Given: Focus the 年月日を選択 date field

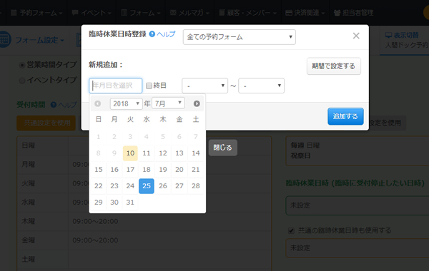Looking at the screenshot, I should tap(115, 86).
